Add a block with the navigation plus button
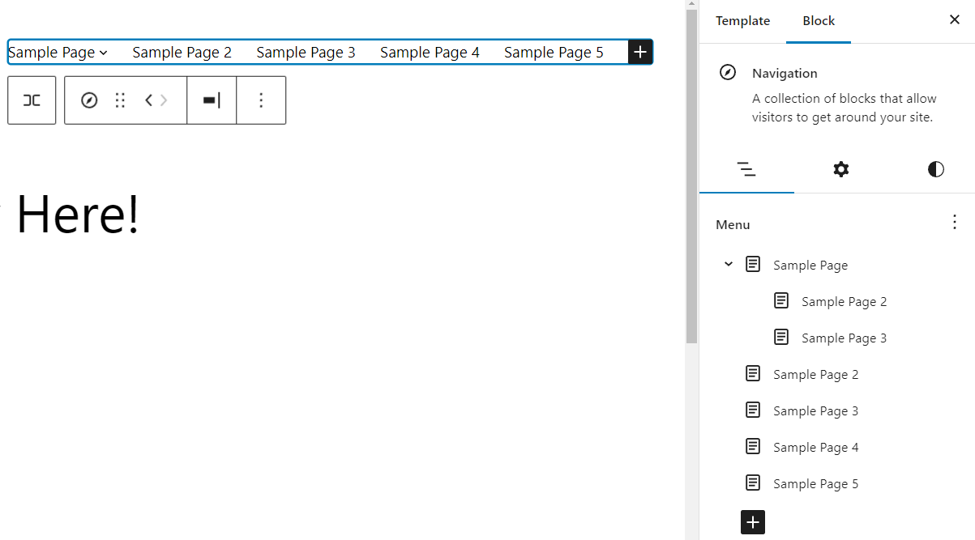The width and height of the screenshot is (975, 540). (x=639, y=51)
